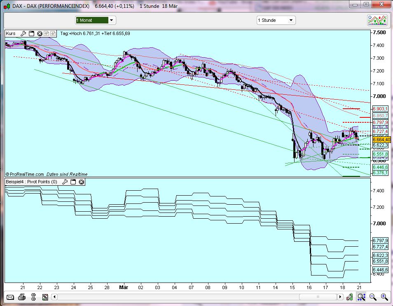Click the 6.797,9 label in the Kurs panel
Image resolution: width=393 pixels, height=306 pixels.
tap(380, 122)
